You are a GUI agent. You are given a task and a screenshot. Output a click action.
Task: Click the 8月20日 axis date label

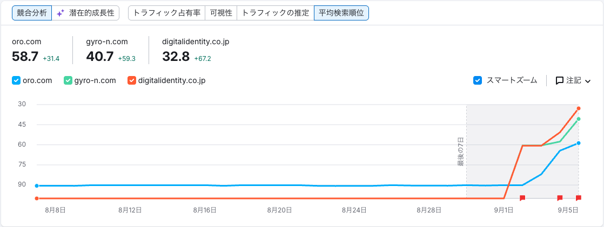(x=279, y=210)
